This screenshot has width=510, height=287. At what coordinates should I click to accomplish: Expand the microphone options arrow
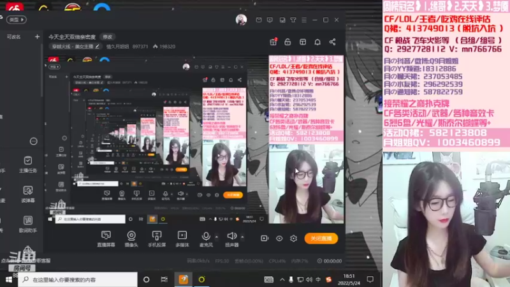(217, 236)
